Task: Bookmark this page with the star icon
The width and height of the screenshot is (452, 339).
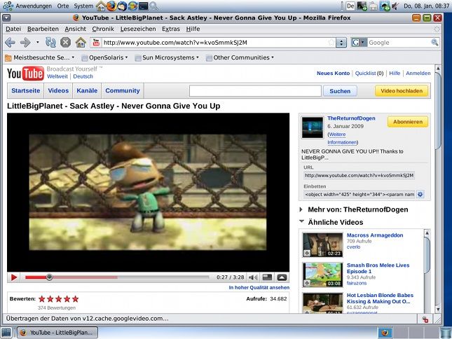Action: (331, 43)
